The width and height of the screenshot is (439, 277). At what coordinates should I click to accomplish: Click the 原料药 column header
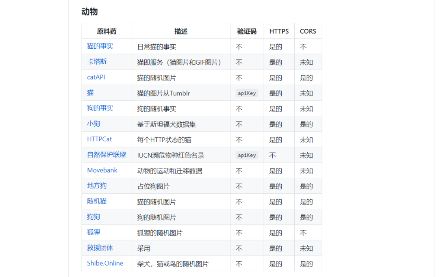(106, 31)
